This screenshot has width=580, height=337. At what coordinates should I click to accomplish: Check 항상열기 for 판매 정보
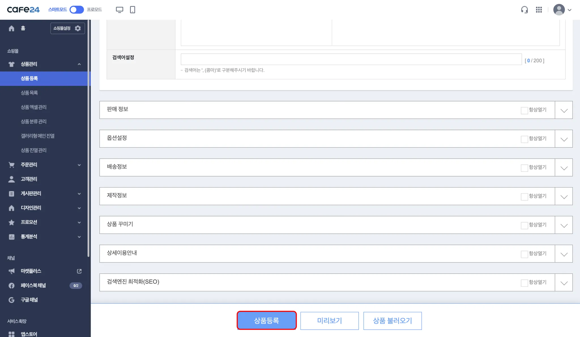(x=524, y=110)
